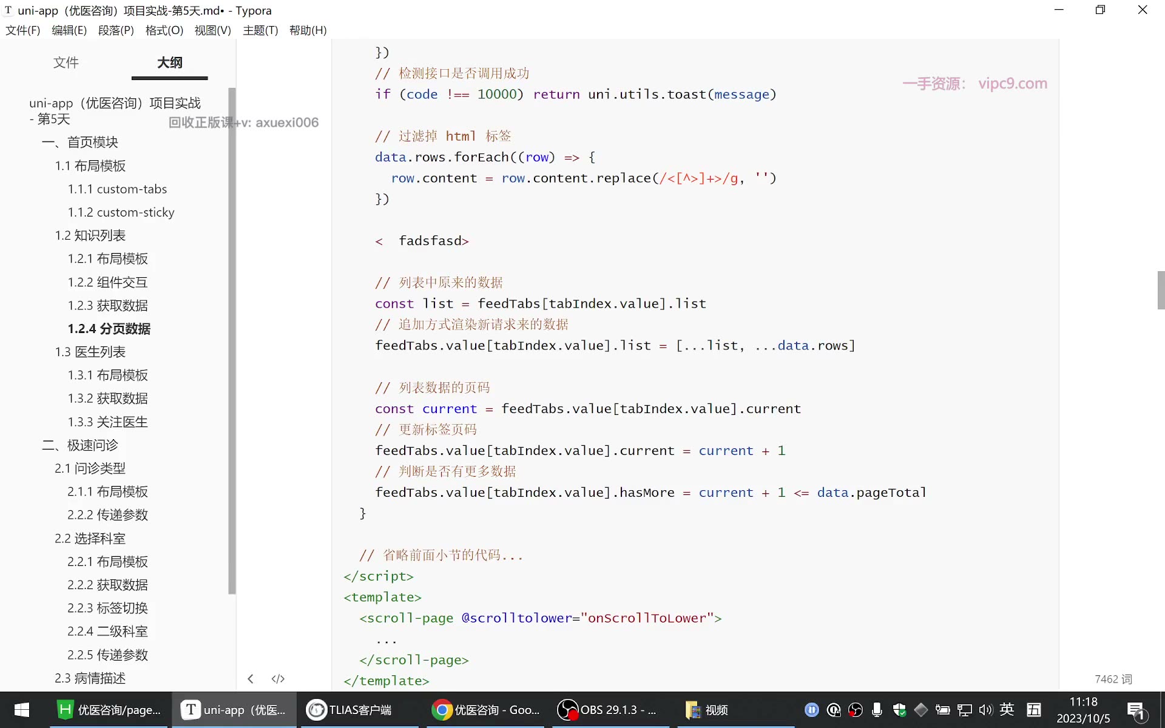Toggle source code mode icon
The width and height of the screenshot is (1165, 728).
click(x=278, y=679)
